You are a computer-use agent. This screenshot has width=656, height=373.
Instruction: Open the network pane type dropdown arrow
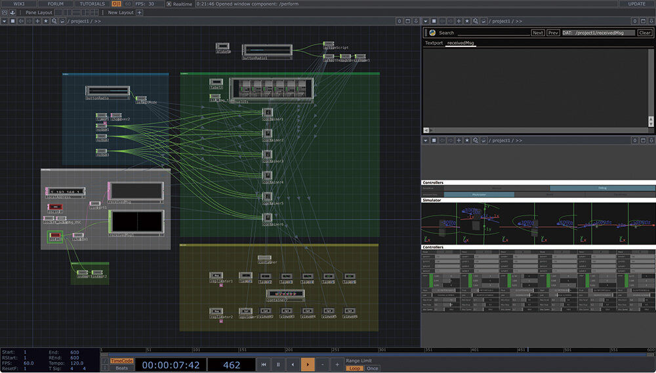point(5,21)
